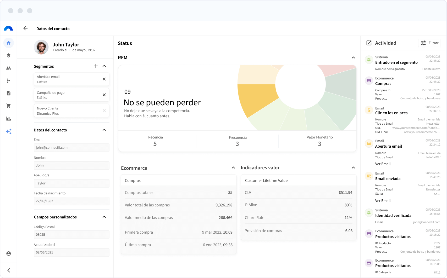
Task: Select the Ecommerce shopping cart sidebar icon
Action: point(9,106)
